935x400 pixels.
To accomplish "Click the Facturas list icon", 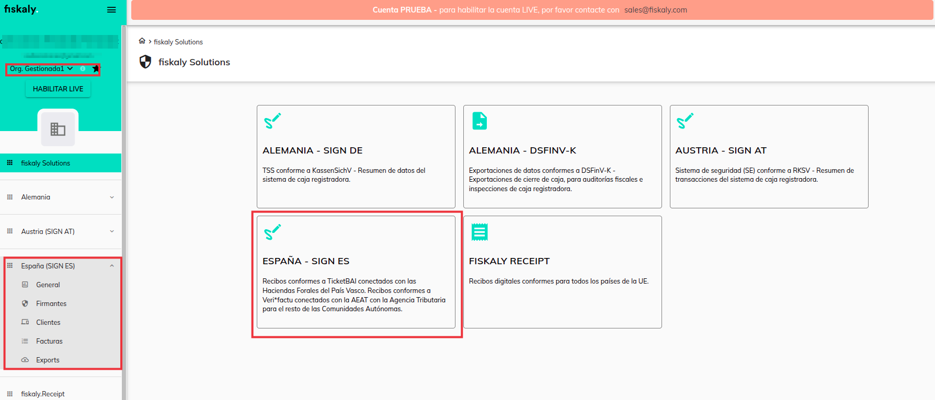I will [x=25, y=341].
